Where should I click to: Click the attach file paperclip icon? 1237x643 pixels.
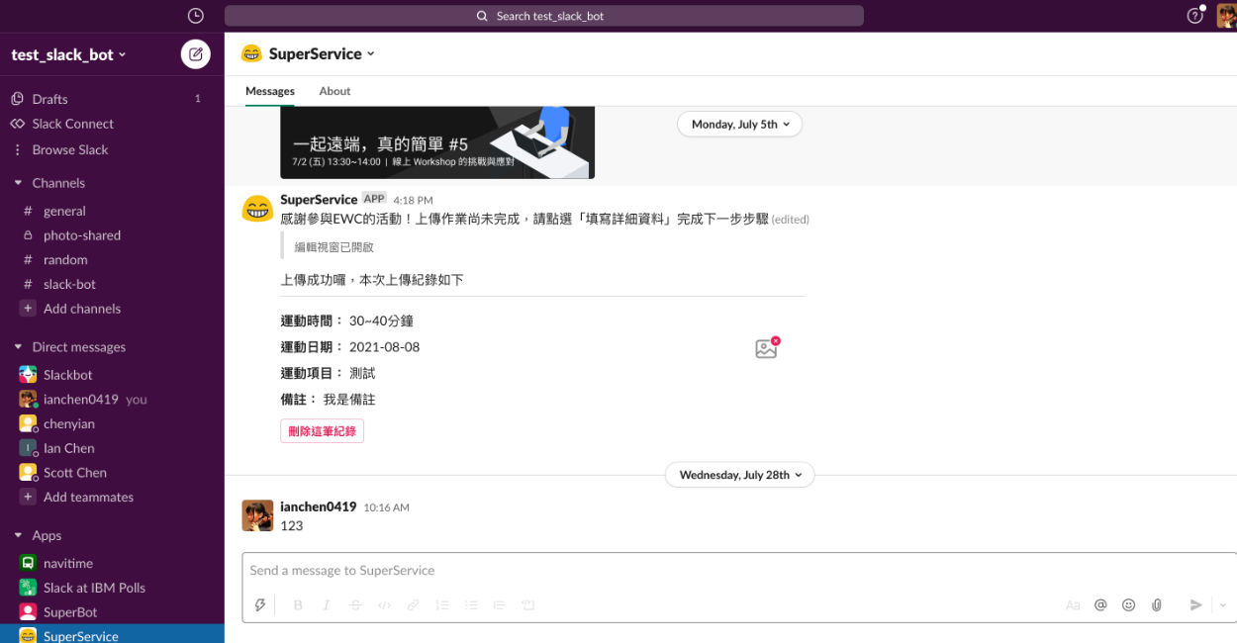pos(1156,605)
